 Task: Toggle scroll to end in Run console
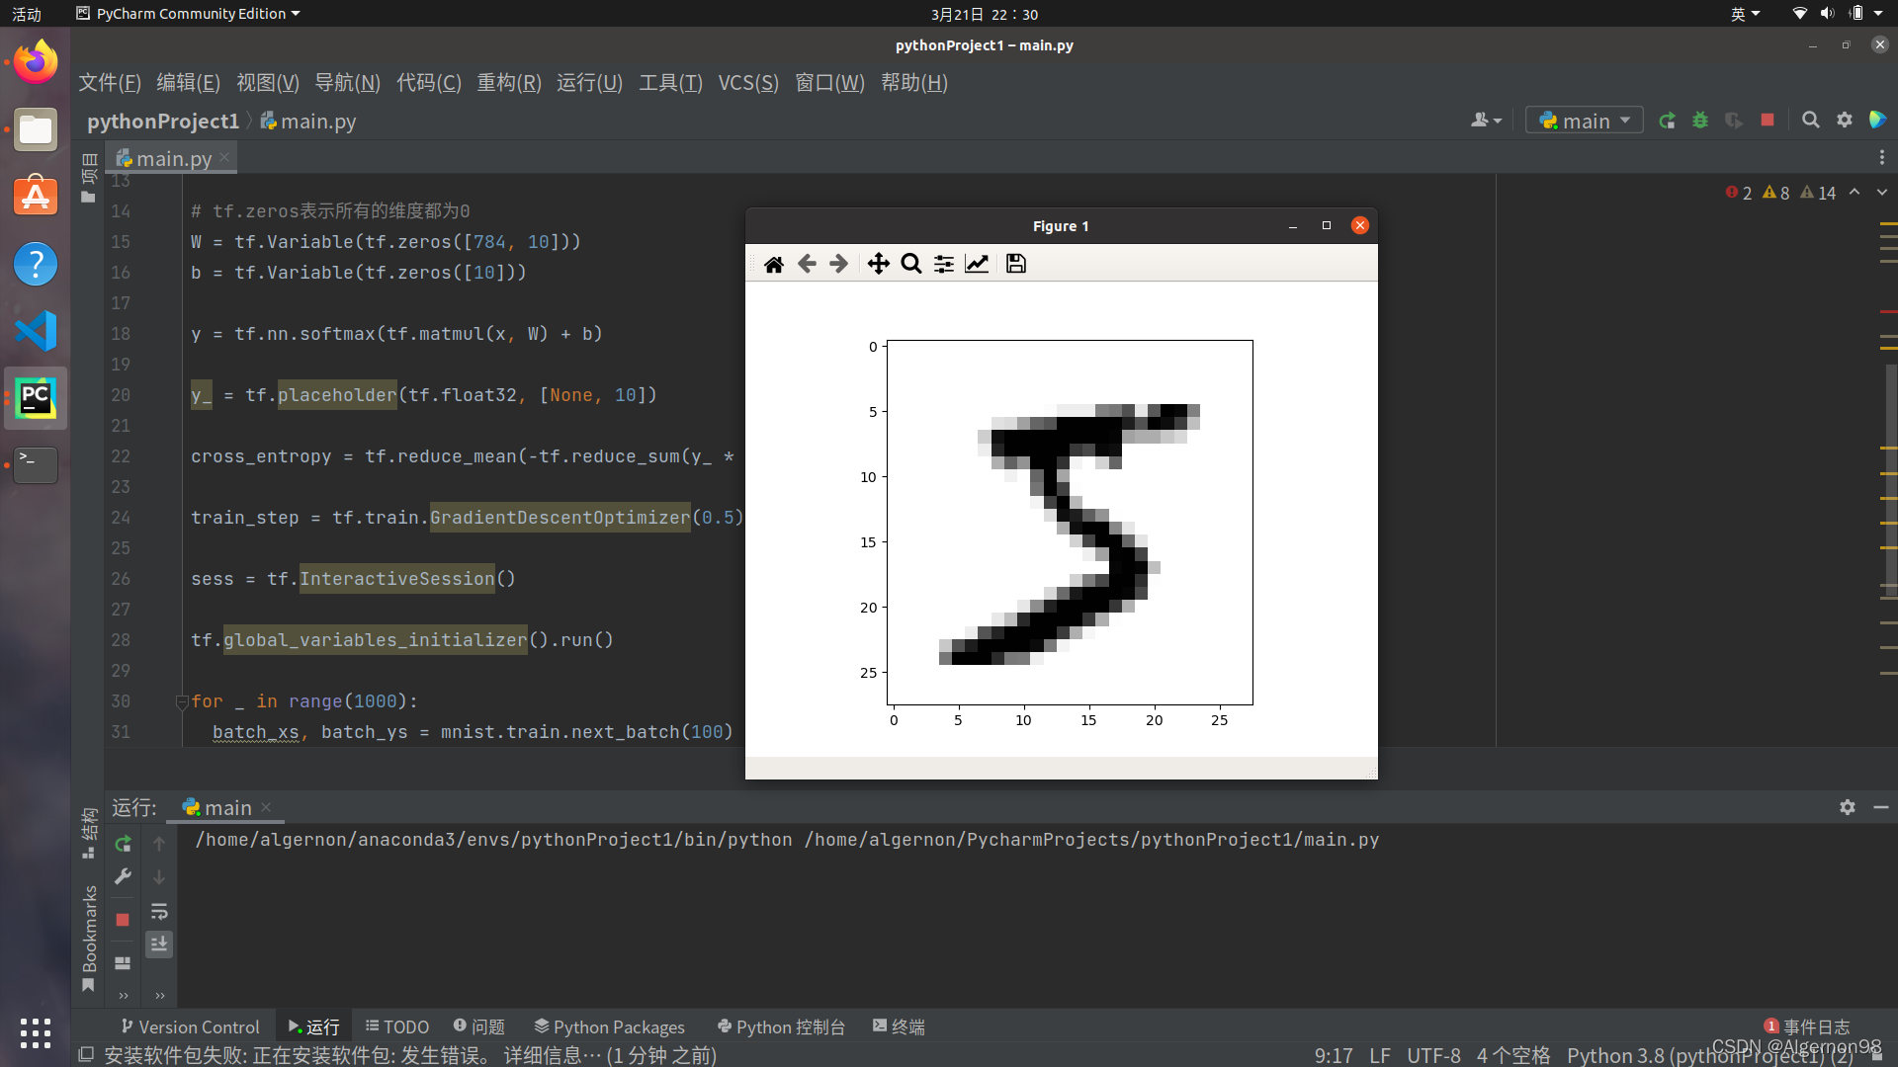[159, 944]
